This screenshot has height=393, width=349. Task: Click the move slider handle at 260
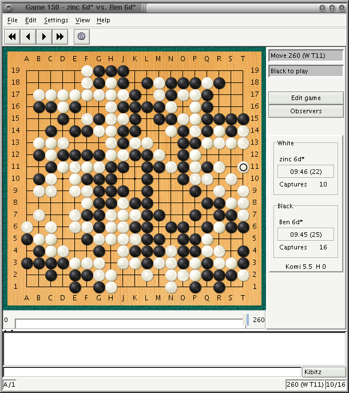coord(247,320)
